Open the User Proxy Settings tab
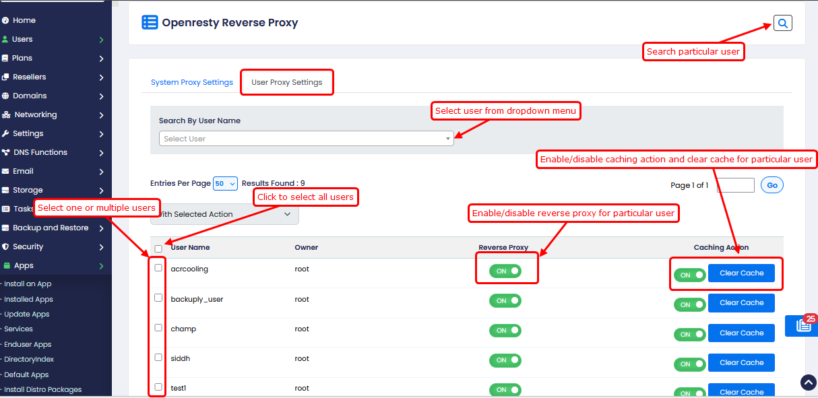The width and height of the screenshot is (818, 398). tap(287, 82)
